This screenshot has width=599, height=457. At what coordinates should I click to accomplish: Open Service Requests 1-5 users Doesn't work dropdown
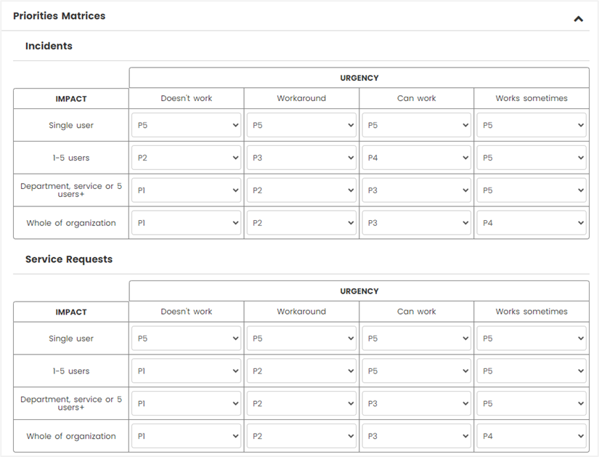187,371
